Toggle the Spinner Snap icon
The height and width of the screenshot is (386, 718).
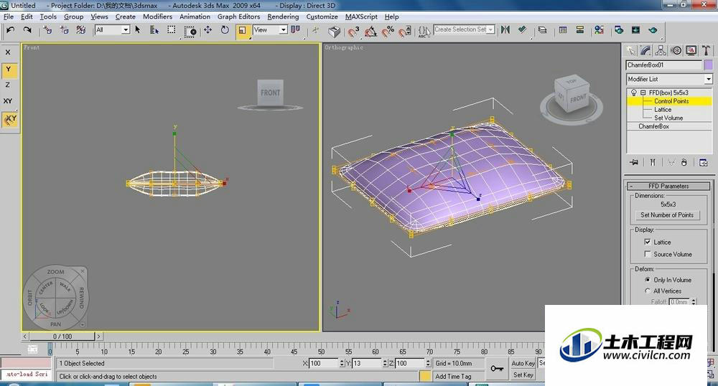(x=405, y=31)
